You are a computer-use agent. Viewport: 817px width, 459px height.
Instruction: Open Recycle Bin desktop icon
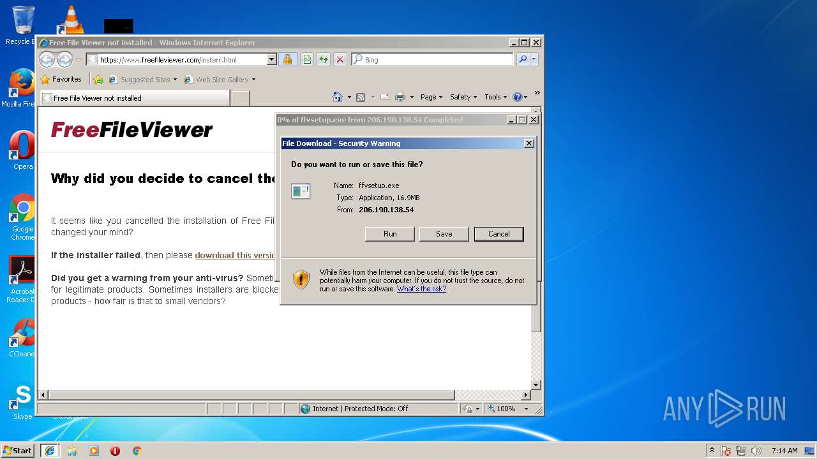click(x=22, y=25)
